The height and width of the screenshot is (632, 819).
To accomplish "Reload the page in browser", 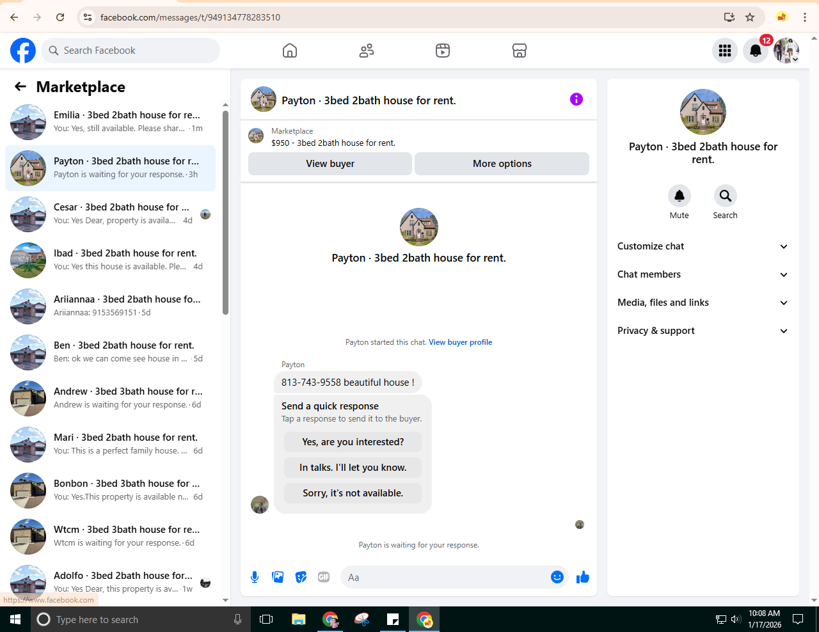I will pos(60,17).
